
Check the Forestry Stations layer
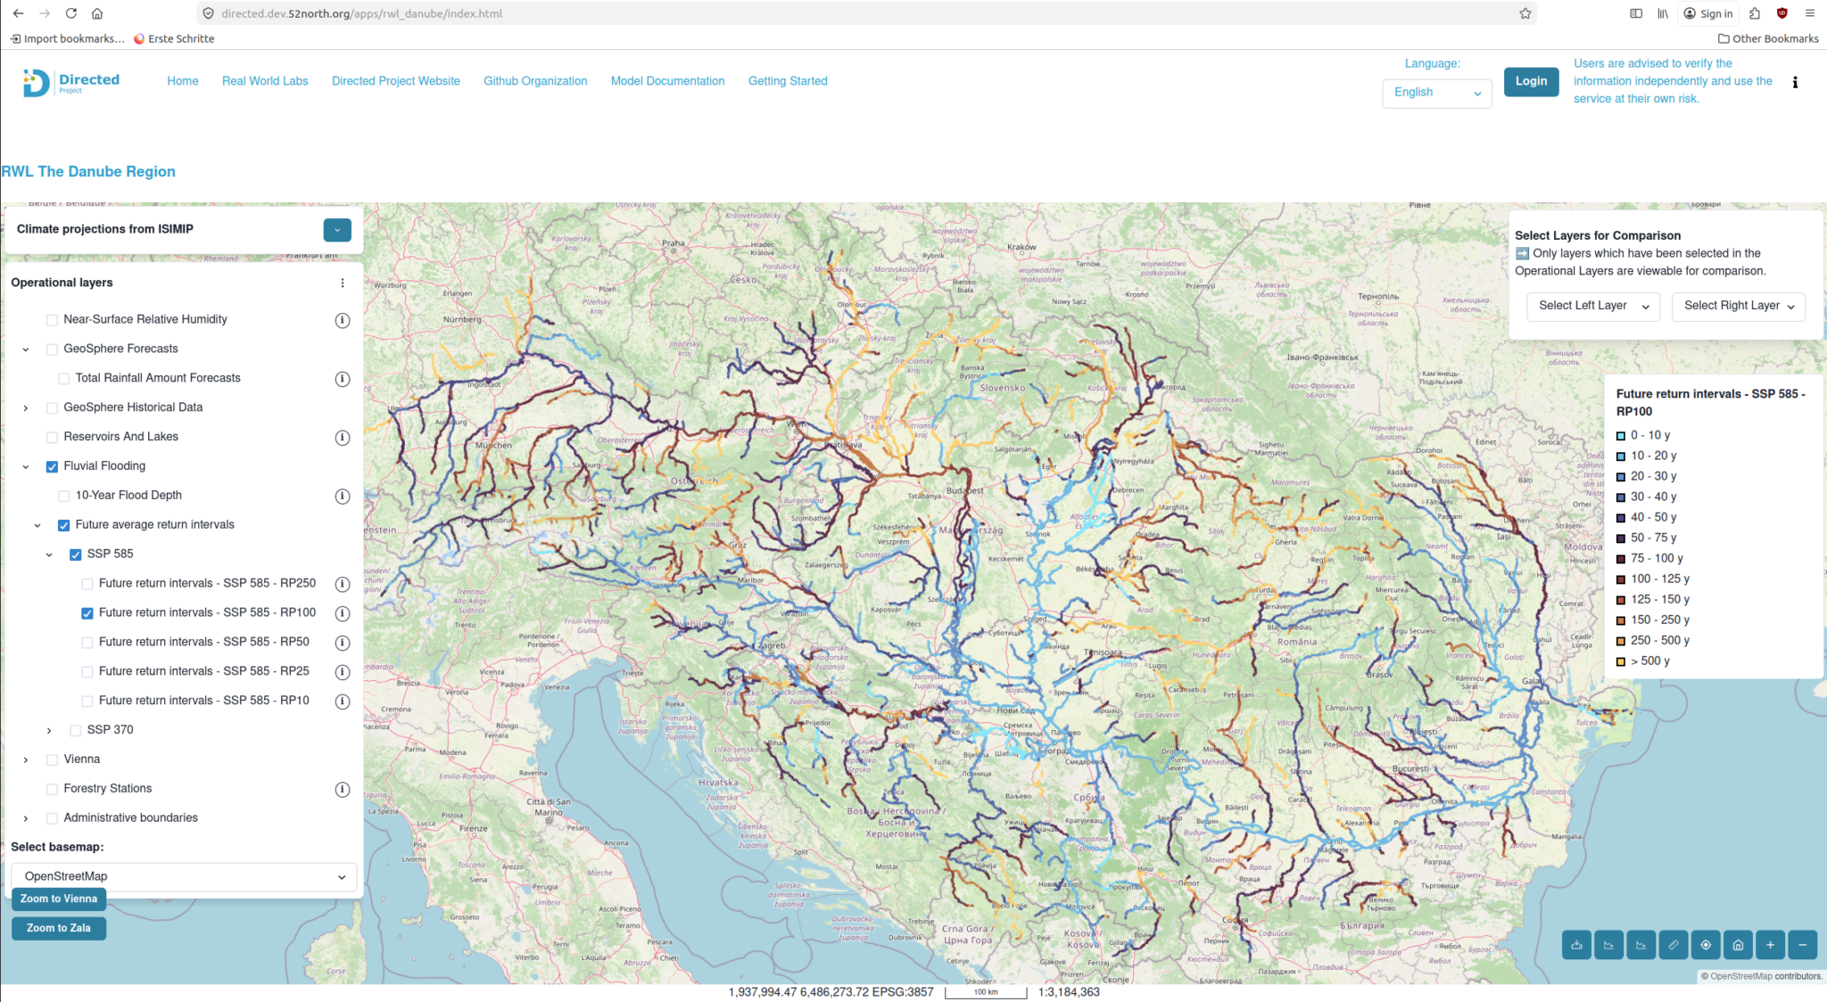(52, 789)
